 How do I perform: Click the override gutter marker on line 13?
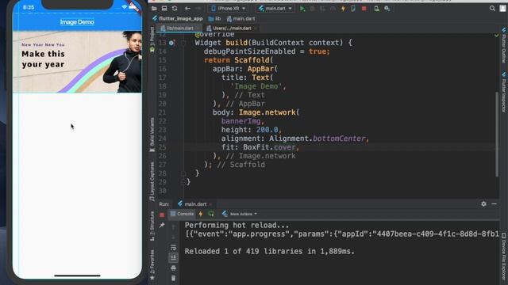click(x=171, y=43)
